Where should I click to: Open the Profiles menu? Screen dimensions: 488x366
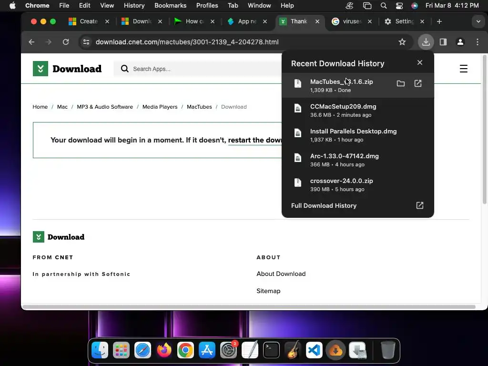pos(207,6)
